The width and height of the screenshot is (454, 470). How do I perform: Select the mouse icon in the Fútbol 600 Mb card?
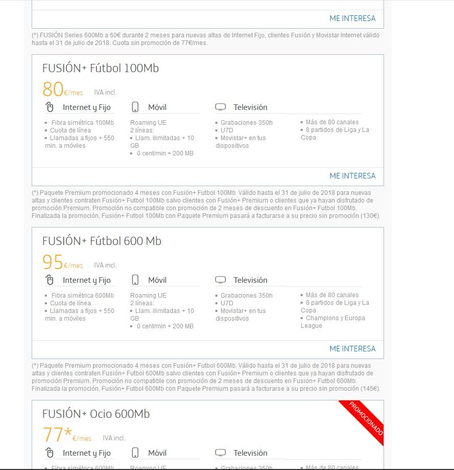click(x=50, y=280)
